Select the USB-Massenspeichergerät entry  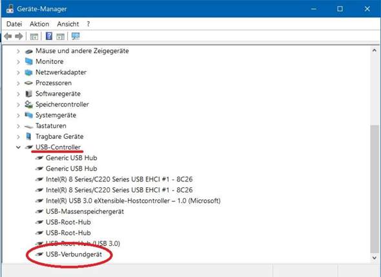tap(85, 211)
